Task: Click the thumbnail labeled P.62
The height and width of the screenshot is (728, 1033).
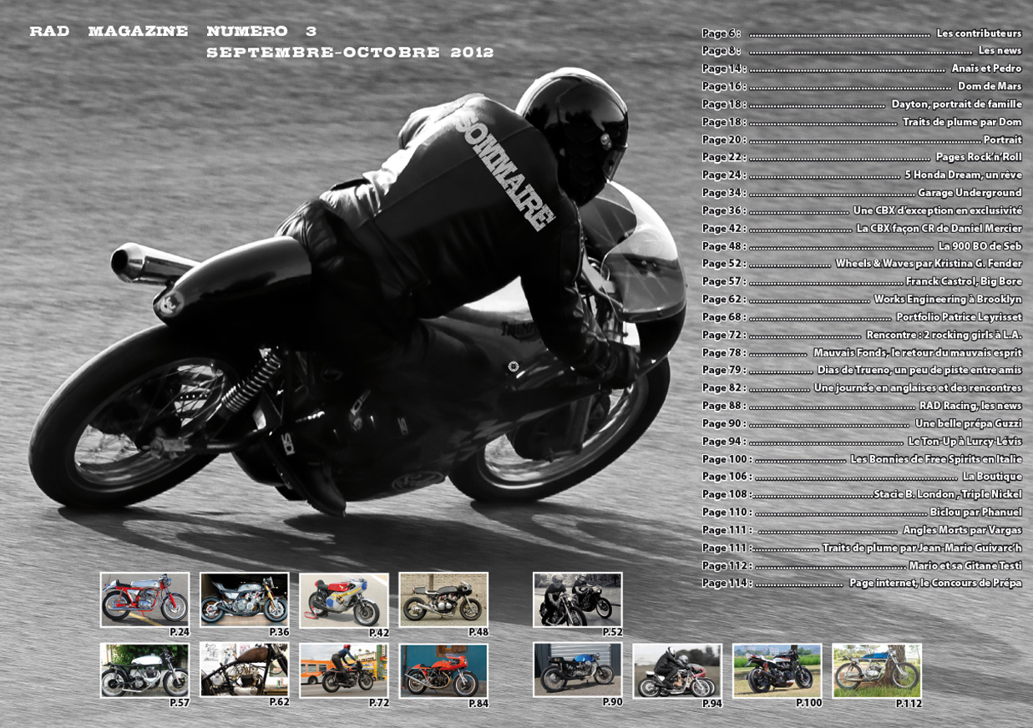Action: click(244, 670)
